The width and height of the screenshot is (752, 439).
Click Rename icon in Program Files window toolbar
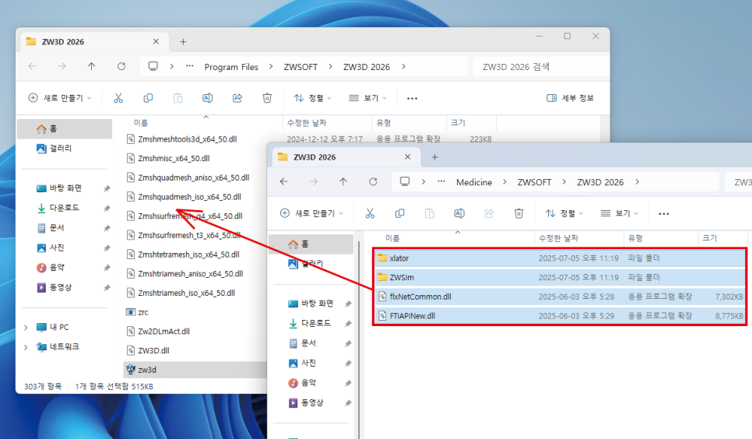pos(208,98)
